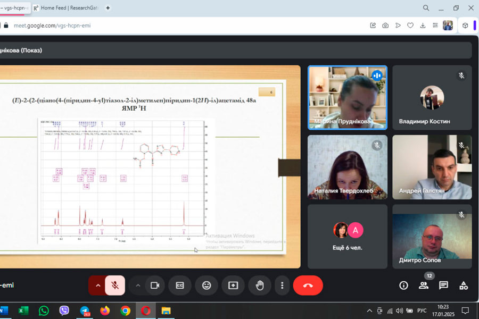Select Дмитро Сопов video tile
The width and height of the screenshot is (479, 319).
[x=432, y=237]
